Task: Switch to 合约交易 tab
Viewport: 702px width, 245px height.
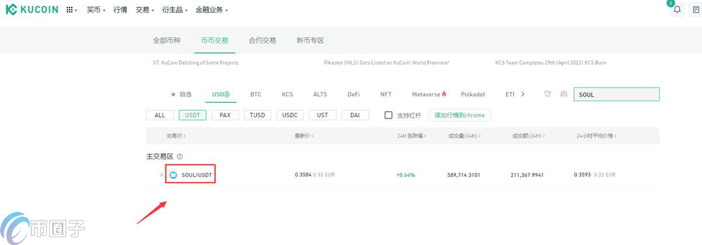Action: (x=262, y=41)
